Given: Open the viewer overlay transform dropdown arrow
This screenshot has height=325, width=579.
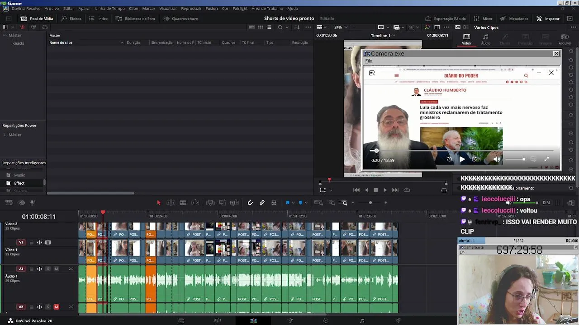Looking at the screenshot, I should tap(331, 190).
